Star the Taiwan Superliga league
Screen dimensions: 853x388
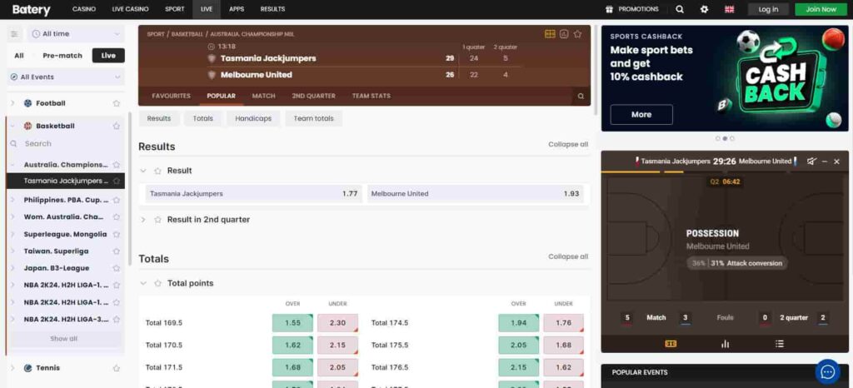(x=116, y=251)
